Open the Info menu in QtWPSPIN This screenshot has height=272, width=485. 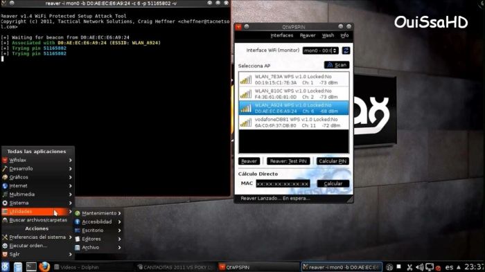coord(344,35)
